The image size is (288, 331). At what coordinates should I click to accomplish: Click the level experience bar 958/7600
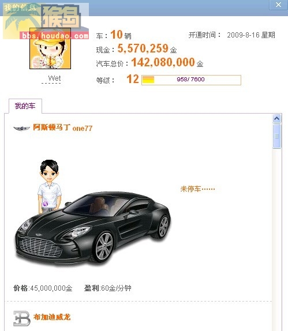pyautogui.click(x=191, y=80)
